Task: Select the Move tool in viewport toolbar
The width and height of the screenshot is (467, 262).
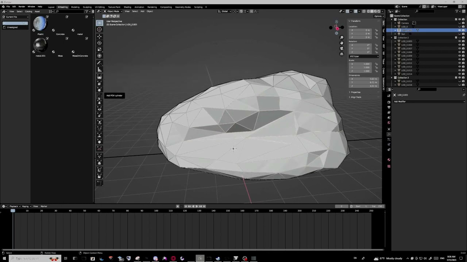Action: click(x=99, y=36)
